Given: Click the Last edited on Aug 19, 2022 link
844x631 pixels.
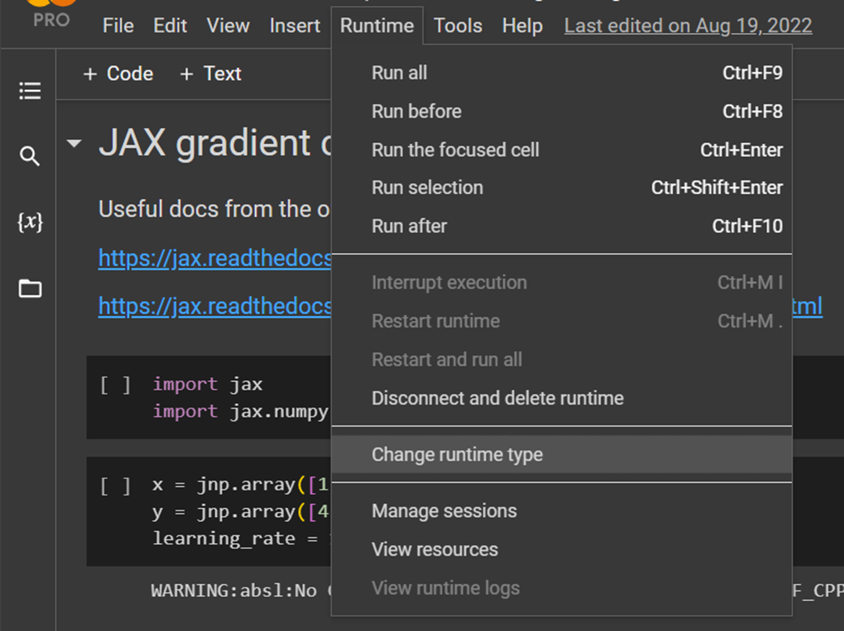Looking at the screenshot, I should pyautogui.click(x=688, y=26).
